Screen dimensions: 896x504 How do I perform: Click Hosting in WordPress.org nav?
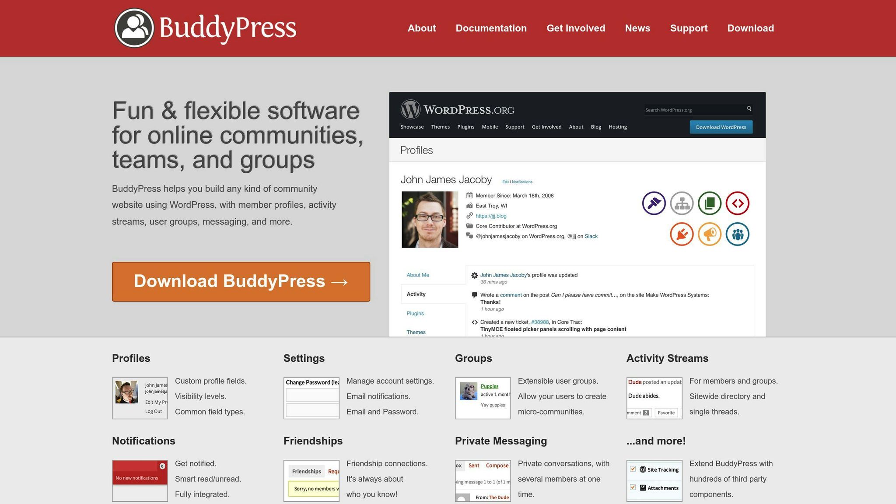618,127
